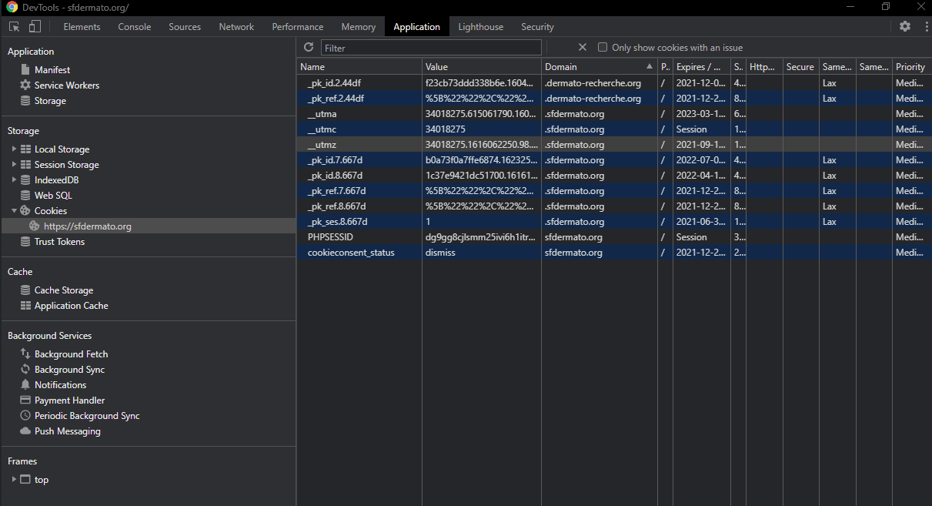932x506 pixels.
Task: Select the _pk_ses.8.667d cookie row
Action: (x=614, y=222)
